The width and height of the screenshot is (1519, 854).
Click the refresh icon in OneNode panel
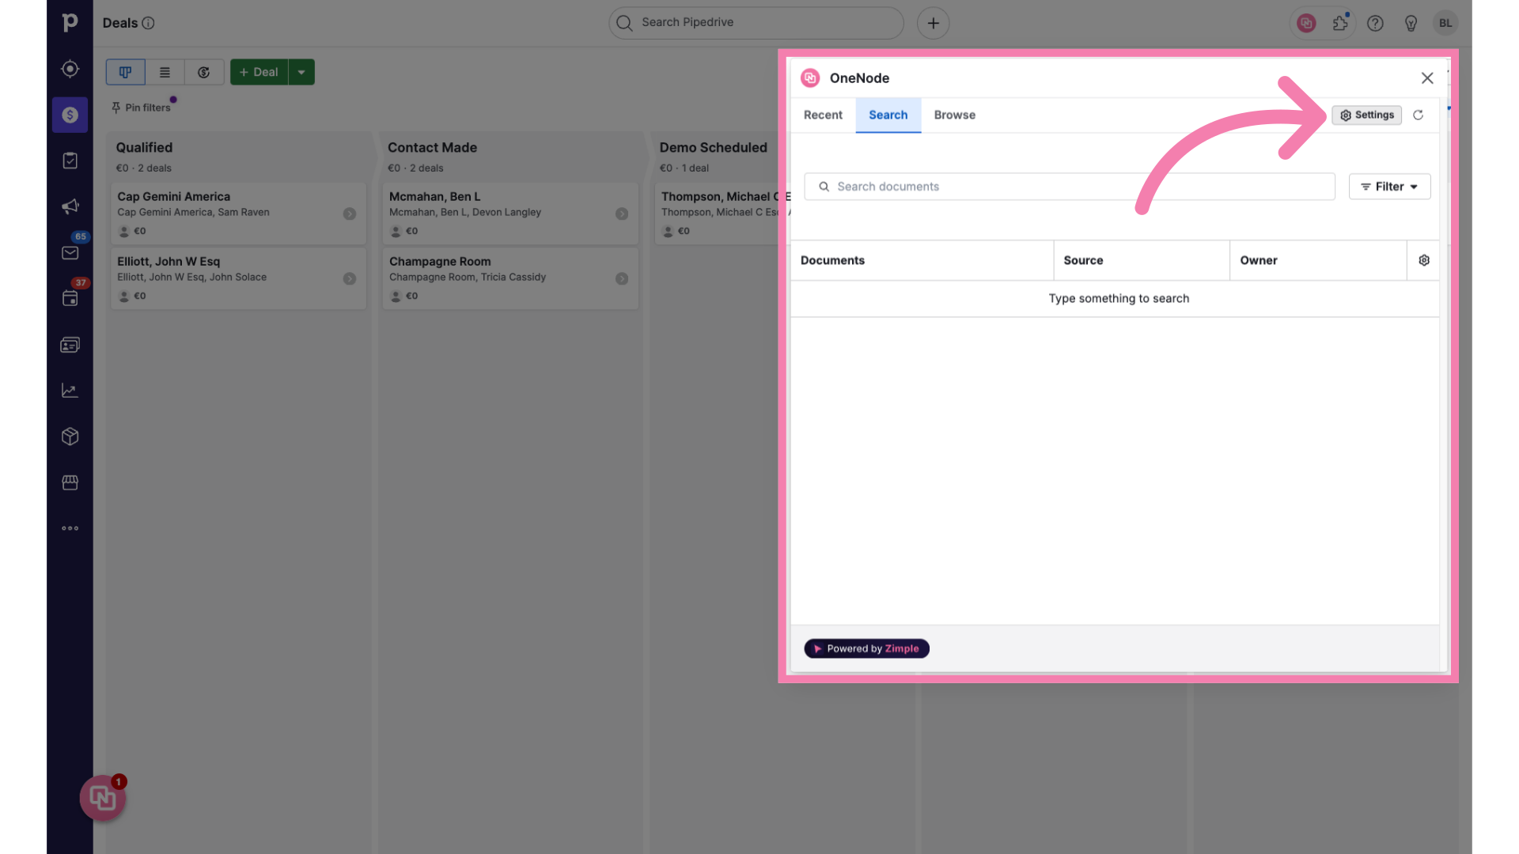tap(1418, 115)
